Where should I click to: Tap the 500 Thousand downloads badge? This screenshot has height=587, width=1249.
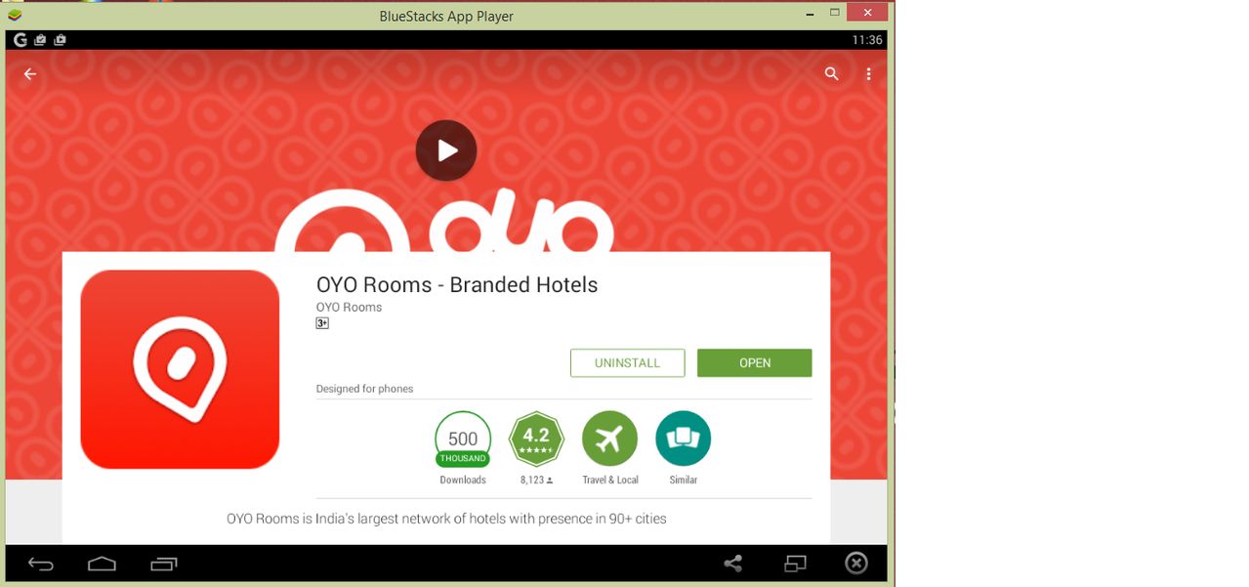click(463, 440)
